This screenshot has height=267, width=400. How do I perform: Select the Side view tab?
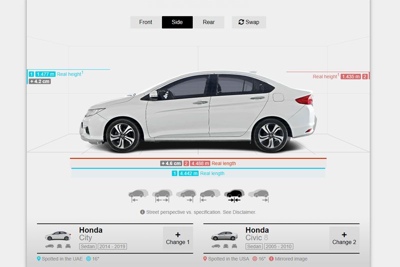177,22
